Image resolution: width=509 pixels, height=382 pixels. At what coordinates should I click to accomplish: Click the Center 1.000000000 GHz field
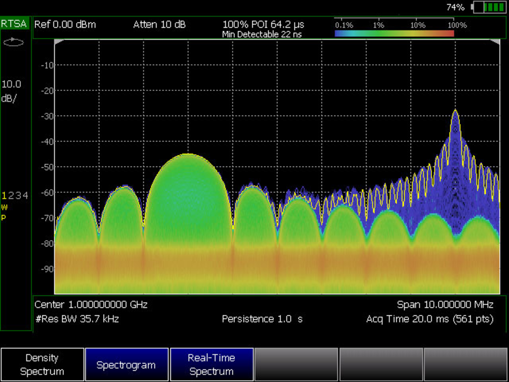coord(91,305)
